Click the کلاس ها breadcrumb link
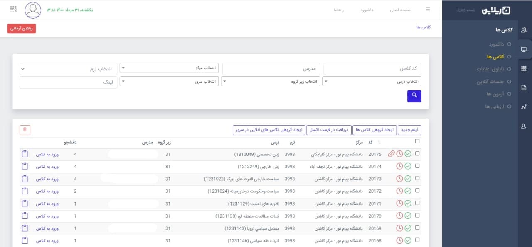532x247 pixels. coord(424,27)
